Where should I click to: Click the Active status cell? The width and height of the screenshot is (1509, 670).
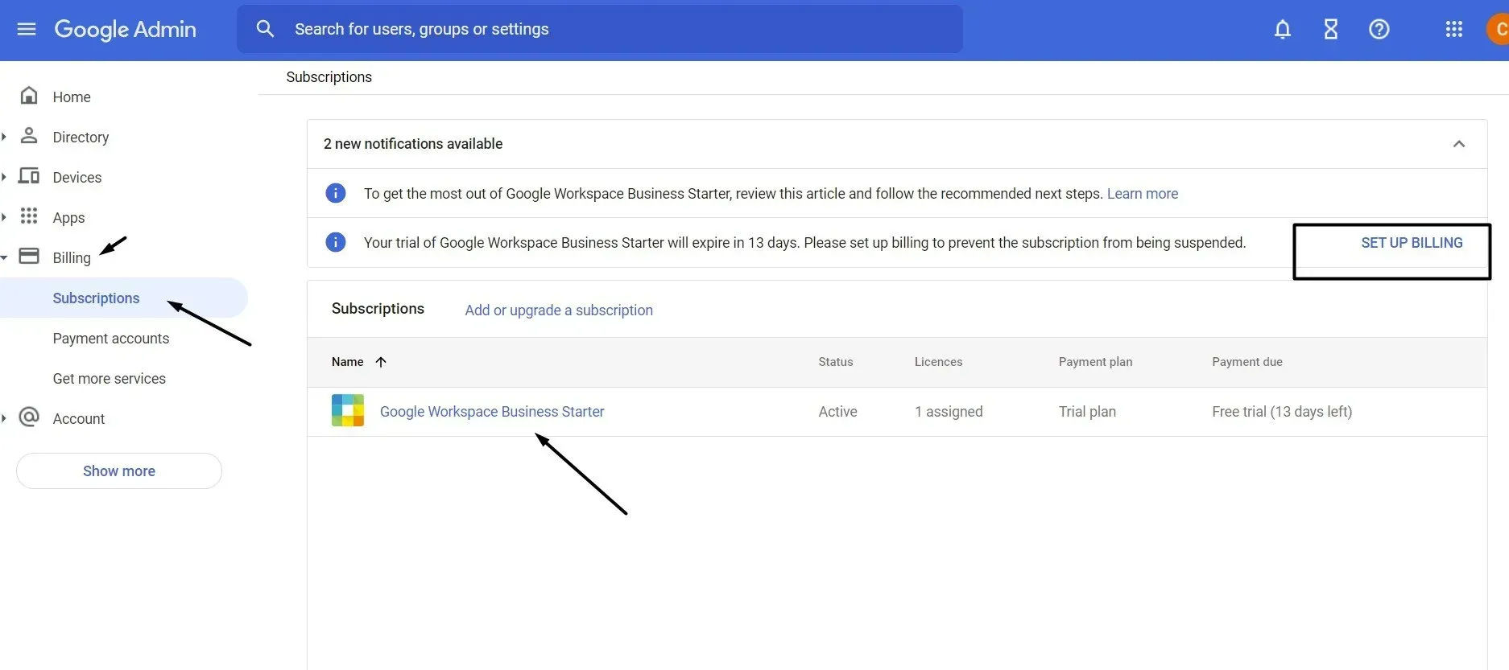point(837,412)
